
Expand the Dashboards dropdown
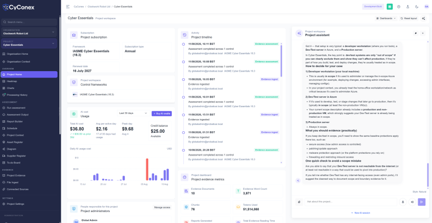[386, 18]
